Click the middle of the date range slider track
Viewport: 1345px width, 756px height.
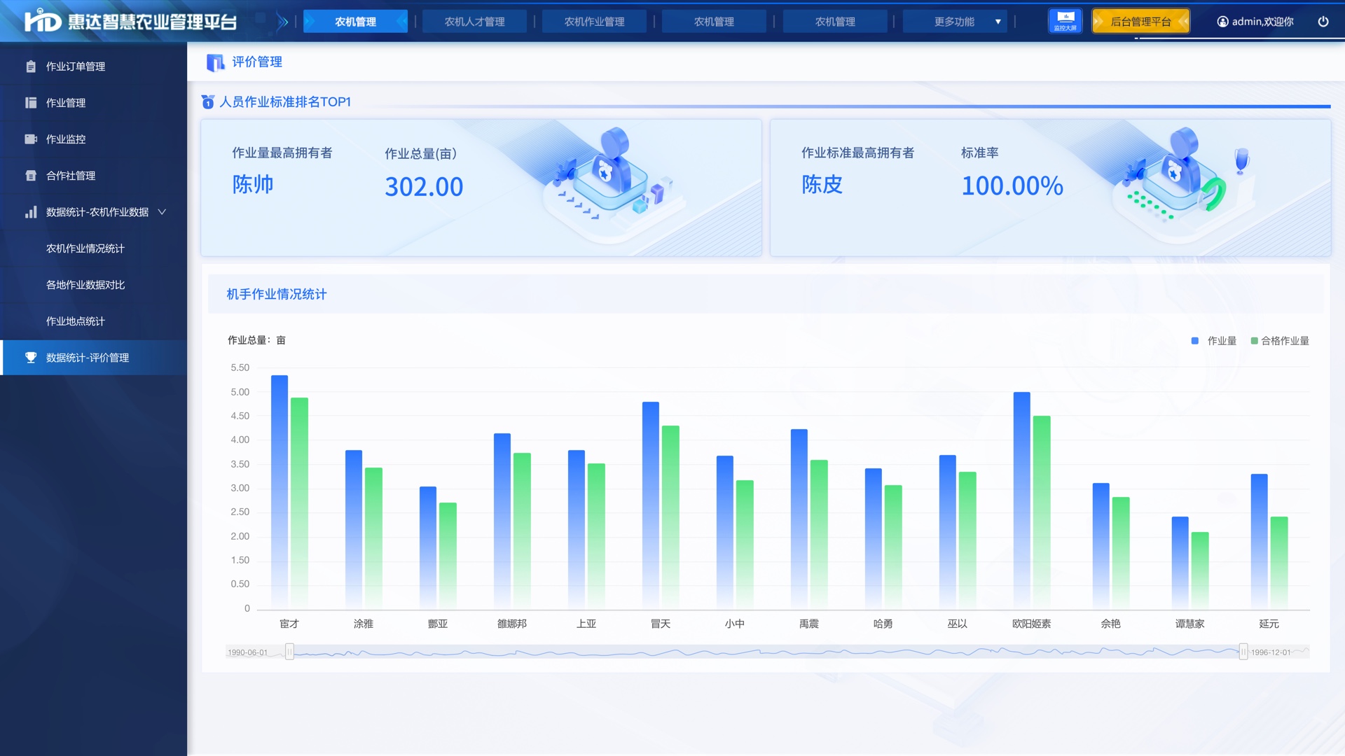tap(766, 652)
